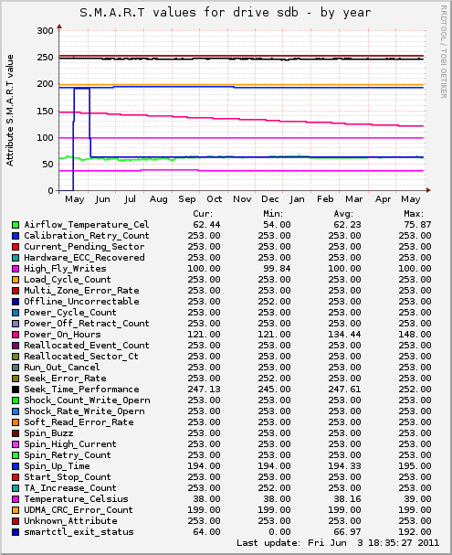Click the pink Power_On_Hours legend swatch

tap(16, 335)
